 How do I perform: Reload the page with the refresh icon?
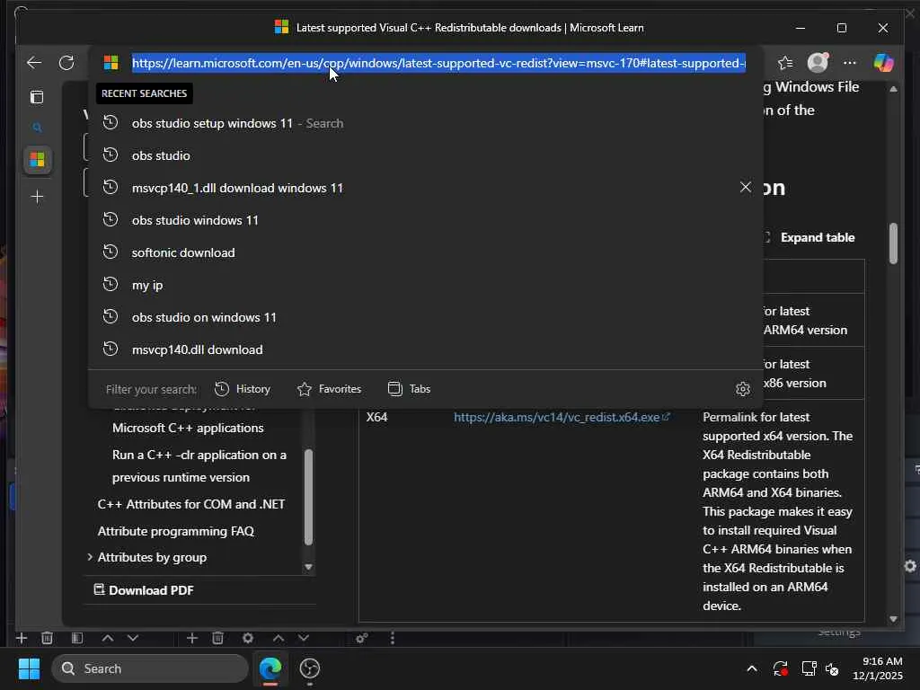pyautogui.click(x=66, y=62)
